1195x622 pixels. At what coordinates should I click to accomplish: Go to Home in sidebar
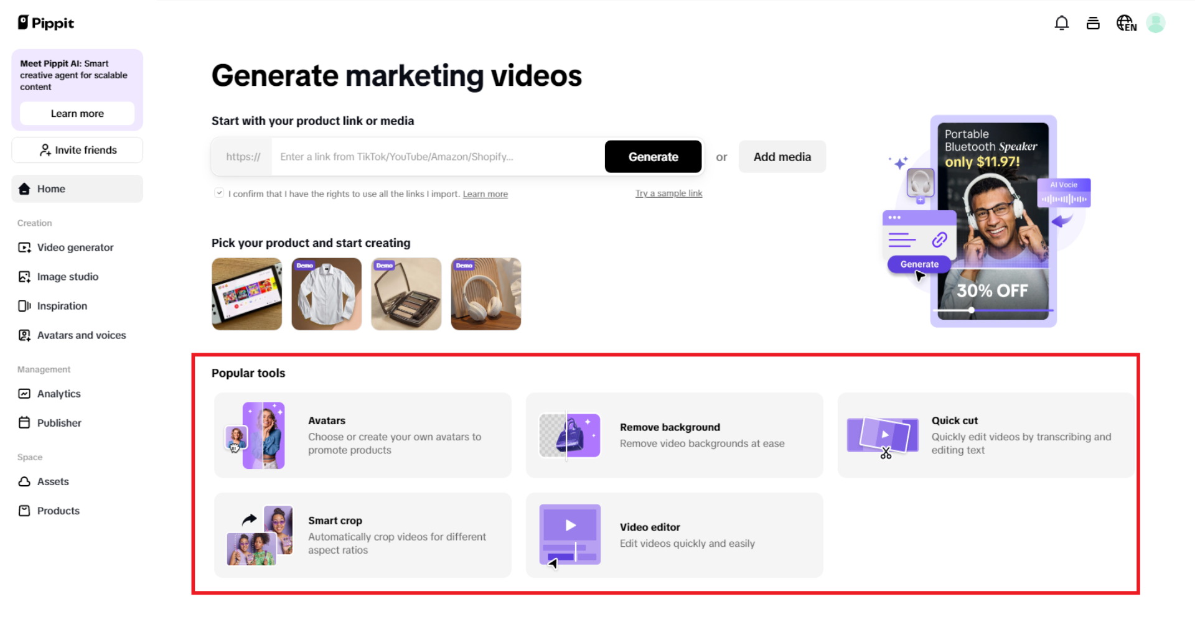(x=77, y=188)
